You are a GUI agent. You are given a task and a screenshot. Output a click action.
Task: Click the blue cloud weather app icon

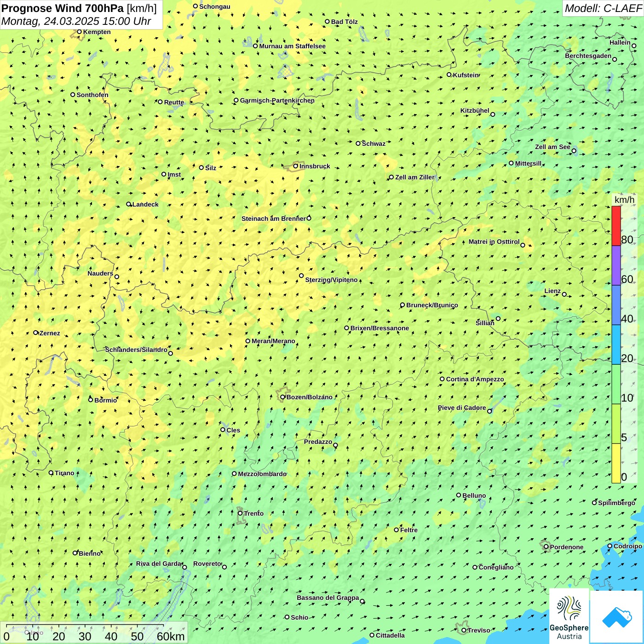point(616,617)
